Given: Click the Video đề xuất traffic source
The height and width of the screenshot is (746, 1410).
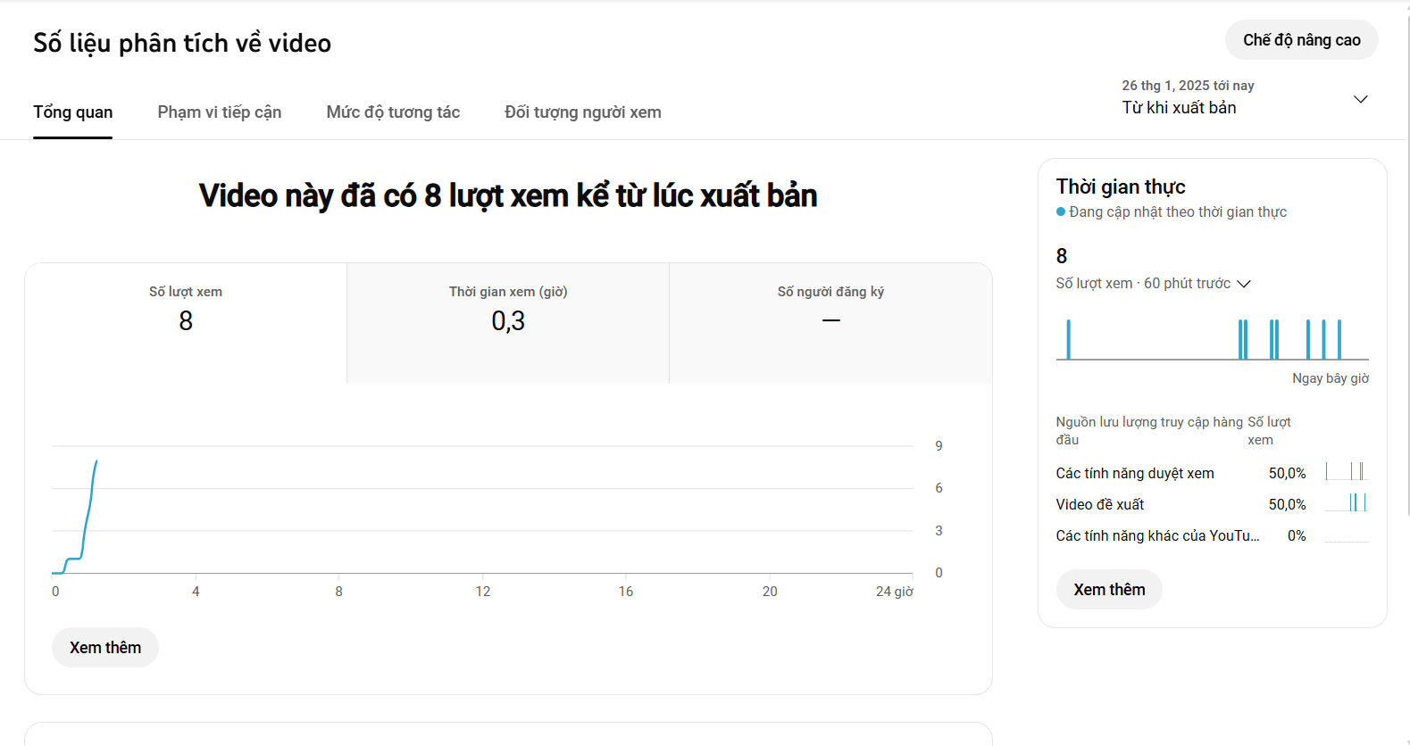Looking at the screenshot, I should 1099,505.
